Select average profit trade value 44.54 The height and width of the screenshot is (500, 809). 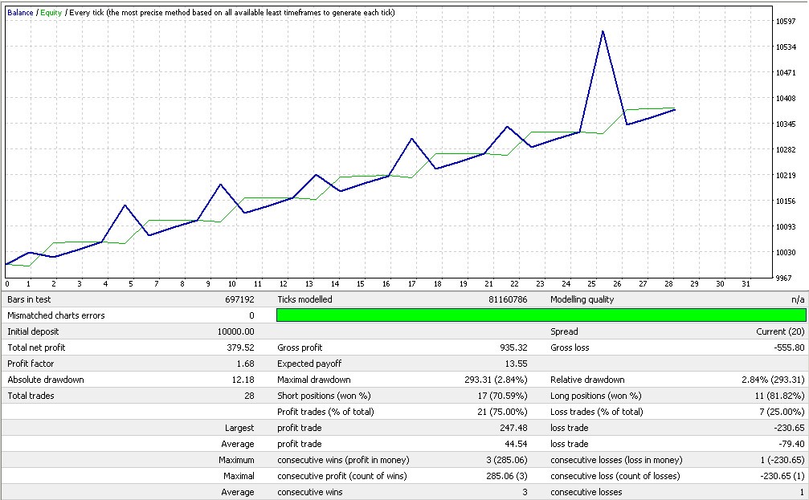[516, 444]
